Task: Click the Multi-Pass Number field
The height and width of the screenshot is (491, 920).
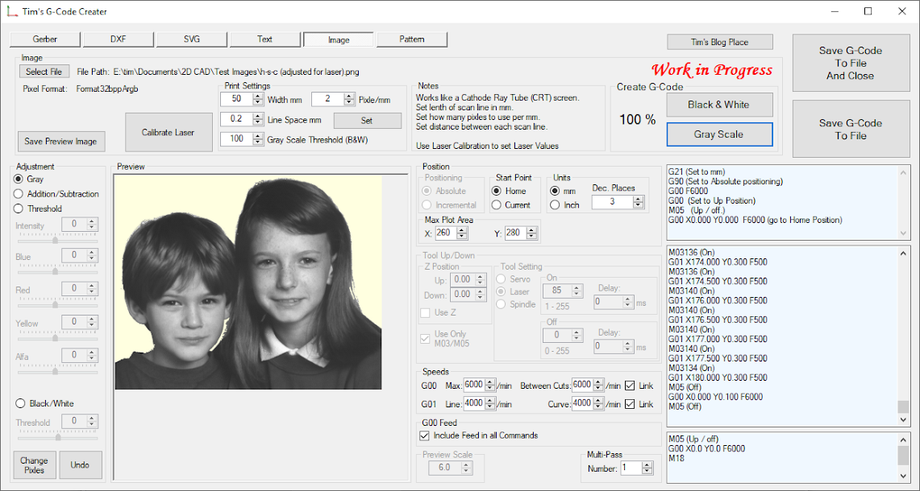Action: 631,468
